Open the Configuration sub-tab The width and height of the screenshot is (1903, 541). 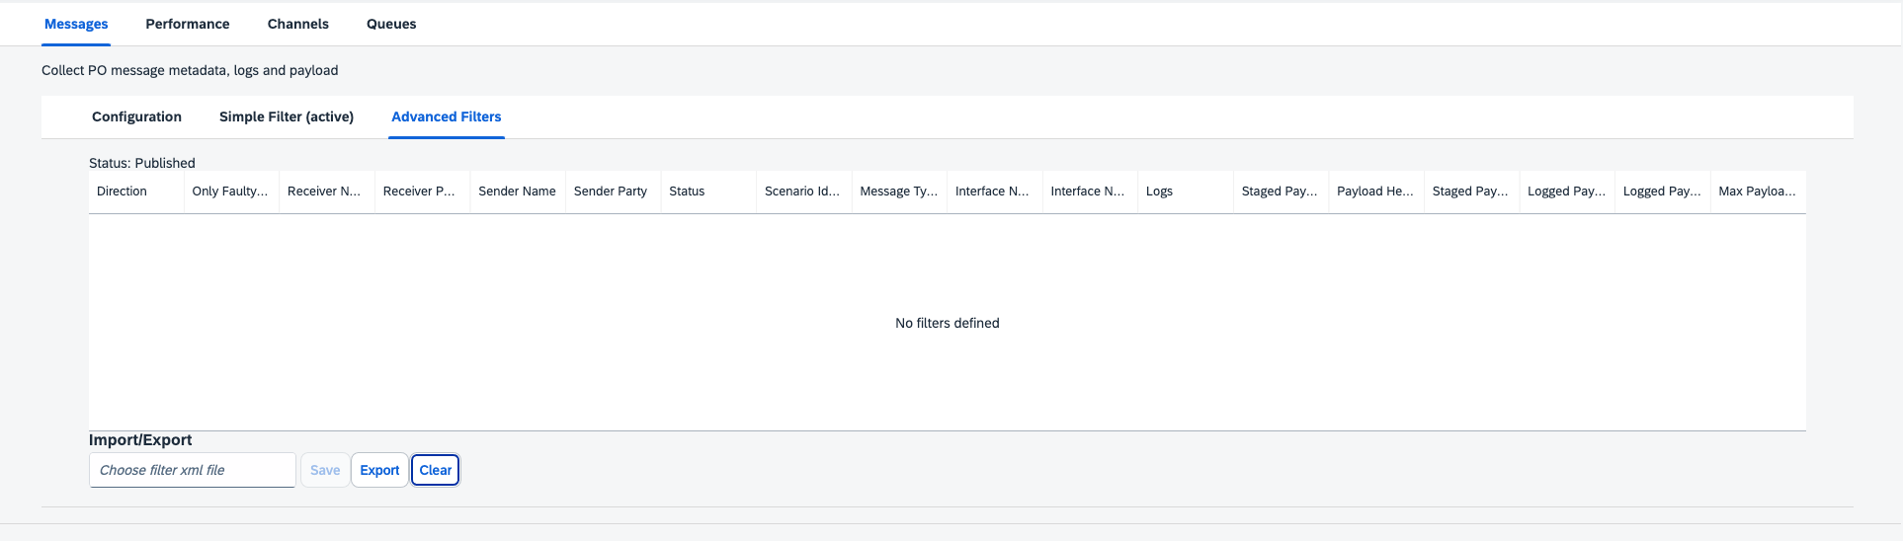(x=136, y=116)
